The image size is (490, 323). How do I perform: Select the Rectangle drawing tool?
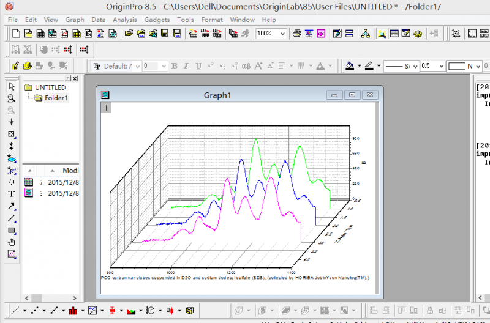12,230
